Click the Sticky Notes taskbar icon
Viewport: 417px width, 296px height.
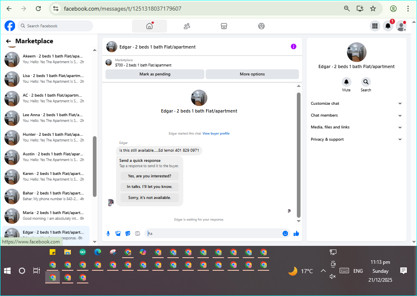[x=53, y=252]
